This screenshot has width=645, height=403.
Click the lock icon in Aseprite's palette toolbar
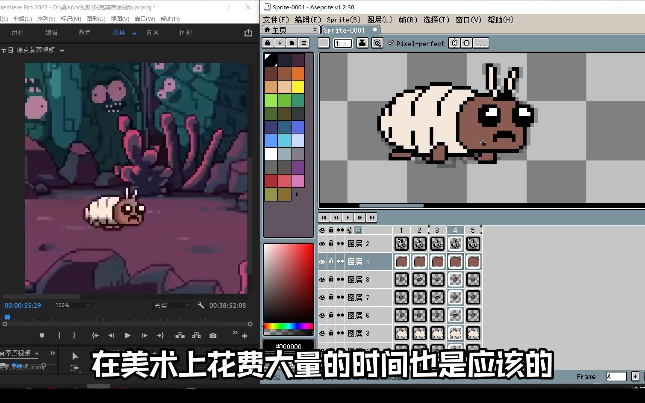[x=268, y=43]
